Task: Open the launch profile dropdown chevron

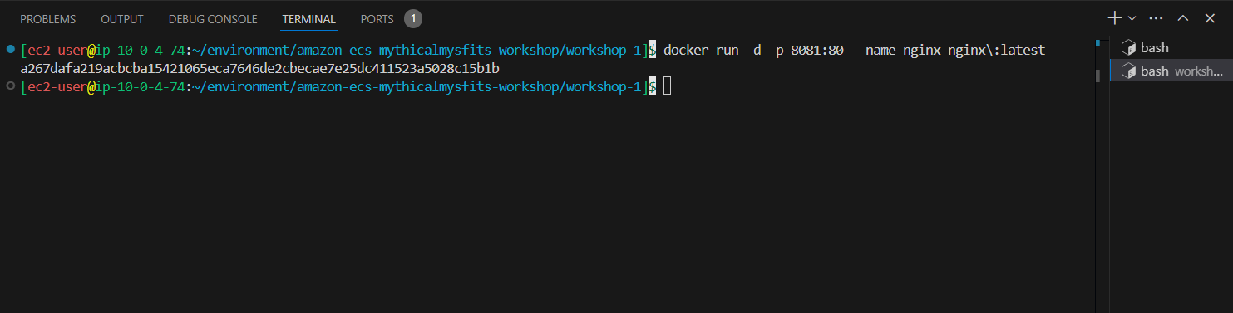Action: 1132,18
